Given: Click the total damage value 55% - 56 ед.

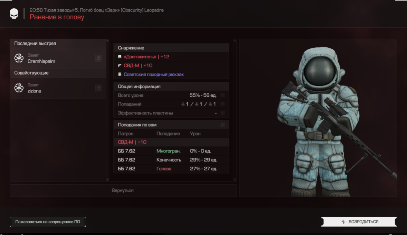Looking at the screenshot, I should coord(203,95).
